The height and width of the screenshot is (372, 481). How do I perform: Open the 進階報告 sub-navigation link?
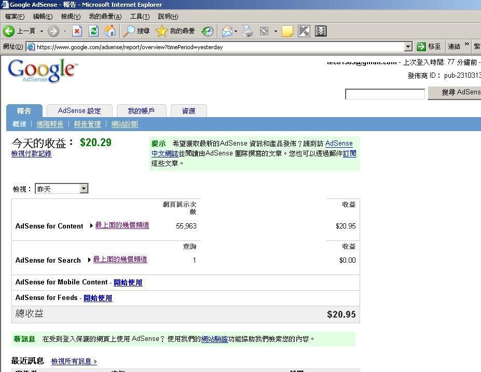coord(50,124)
